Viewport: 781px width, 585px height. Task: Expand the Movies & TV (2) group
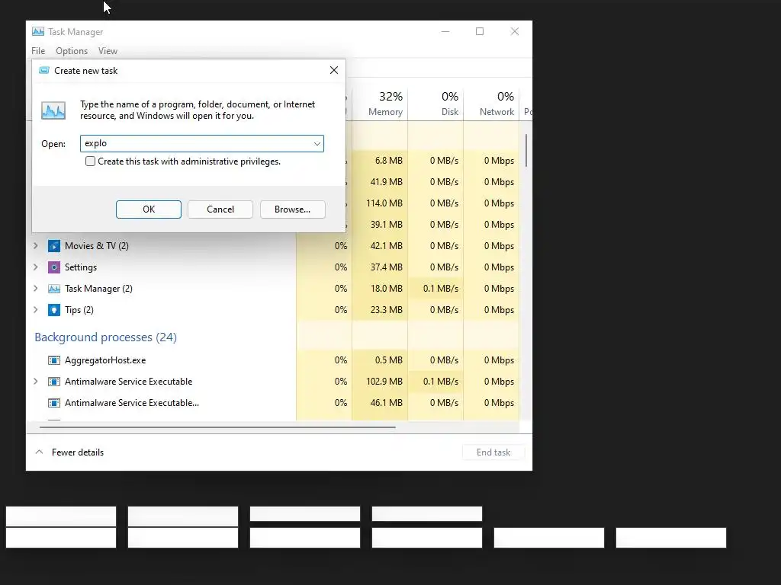tap(35, 246)
